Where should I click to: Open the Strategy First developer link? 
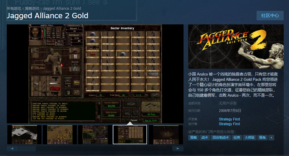(229, 119)
